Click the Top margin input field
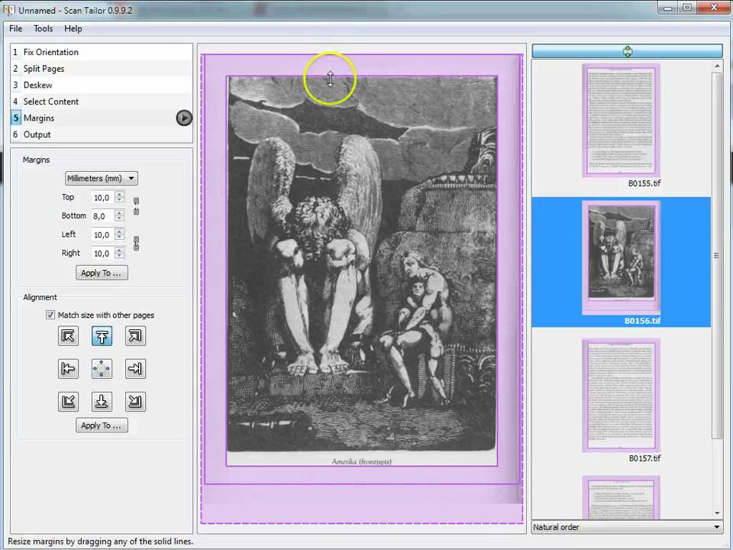The height and width of the screenshot is (550, 733). pos(103,197)
